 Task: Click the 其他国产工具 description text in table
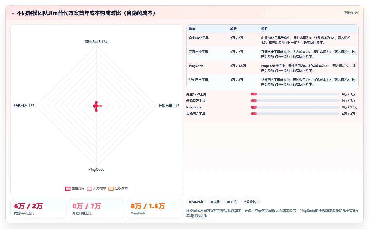coord(308,82)
